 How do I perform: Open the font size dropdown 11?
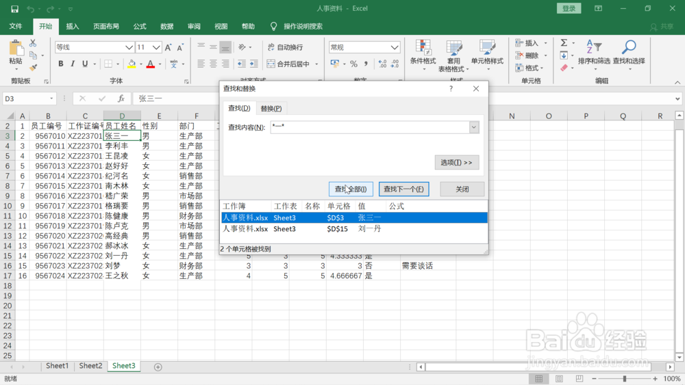point(156,47)
